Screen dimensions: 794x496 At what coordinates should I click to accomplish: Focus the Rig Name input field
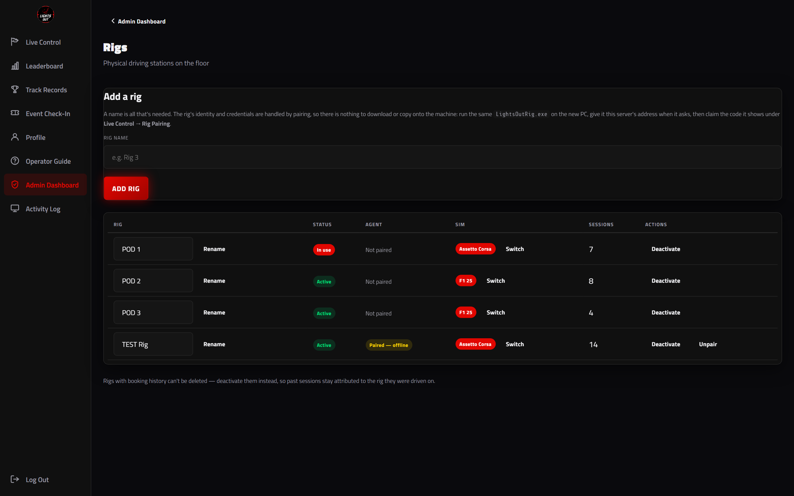point(442,157)
